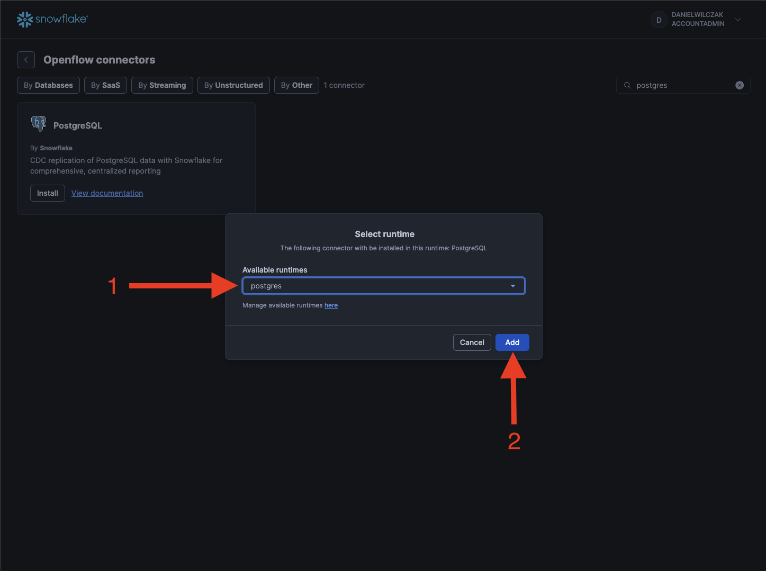Open the Available runtimes dropdown arrow
The height and width of the screenshot is (571, 766).
click(x=512, y=286)
